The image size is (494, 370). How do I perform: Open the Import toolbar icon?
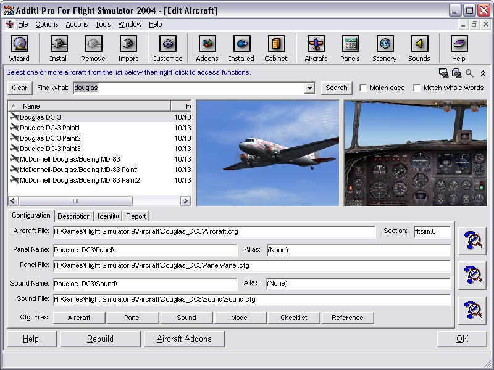(x=128, y=44)
